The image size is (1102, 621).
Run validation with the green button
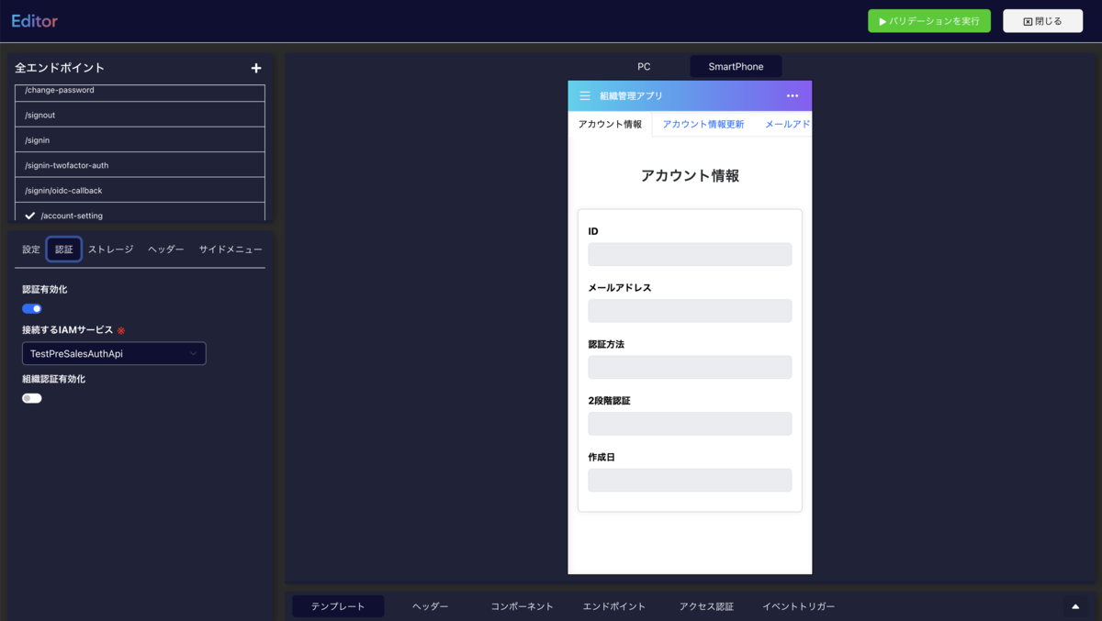point(929,21)
